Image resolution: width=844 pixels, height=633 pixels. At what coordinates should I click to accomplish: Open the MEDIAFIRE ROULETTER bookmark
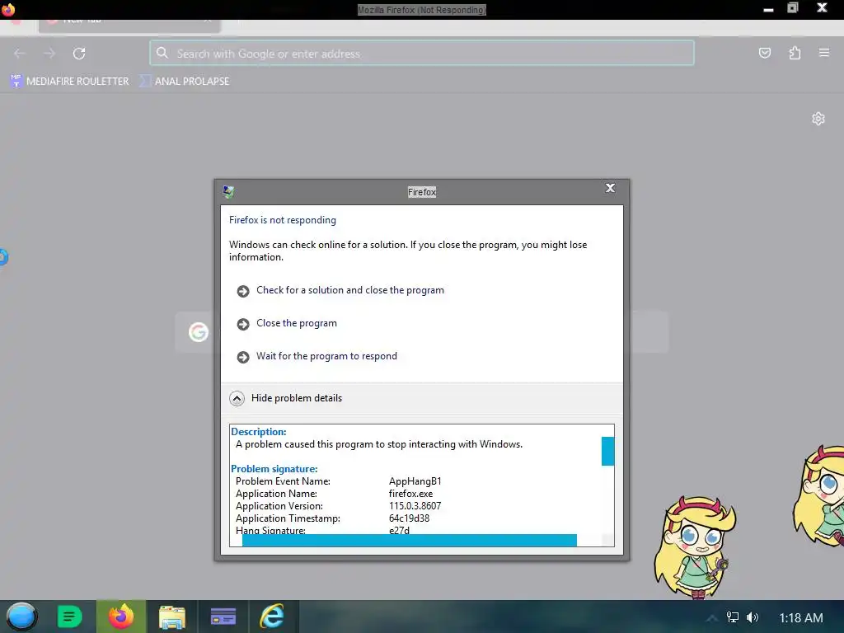pos(69,82)
